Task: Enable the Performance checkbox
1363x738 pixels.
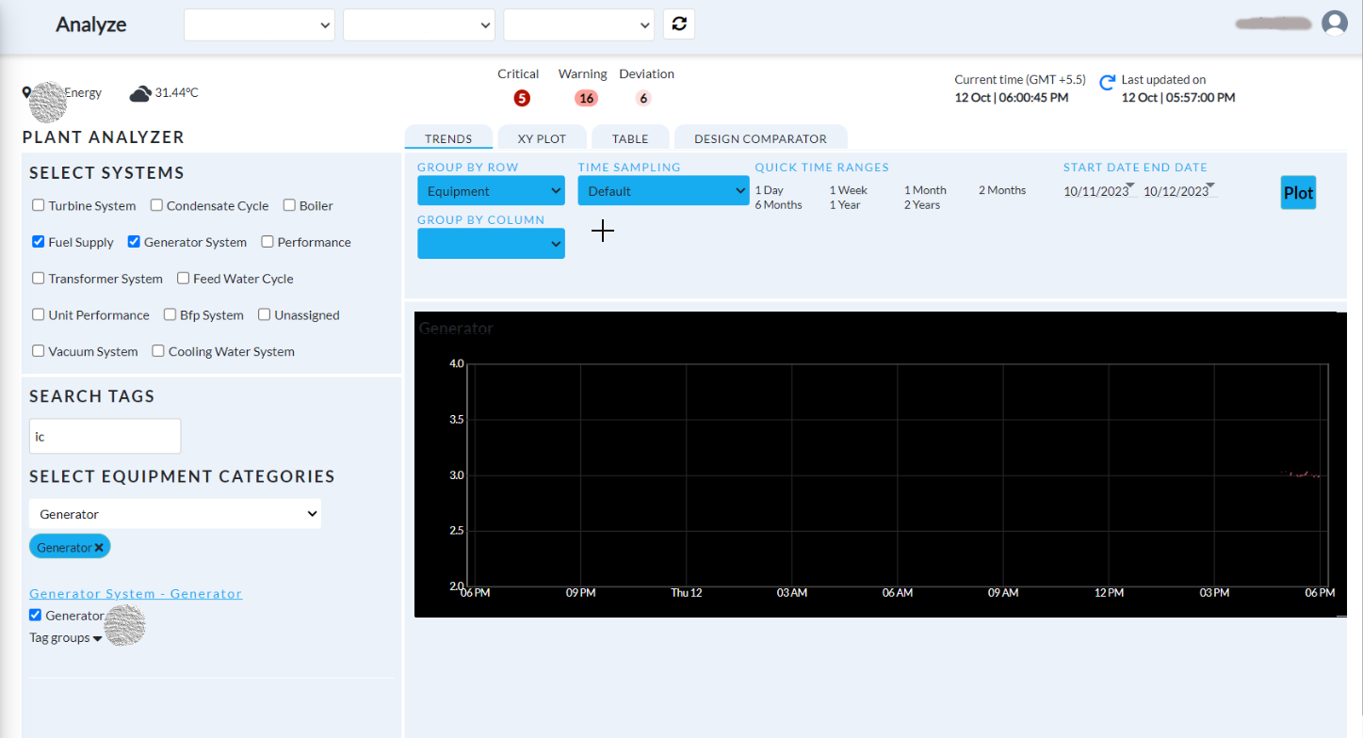Action: tap(268, 242)
